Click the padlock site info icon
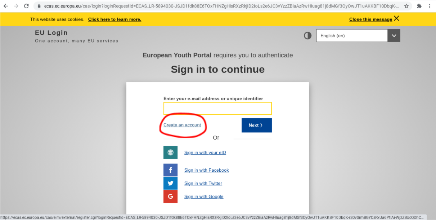Viewport: 436px width, 220px height. (40, 6)
